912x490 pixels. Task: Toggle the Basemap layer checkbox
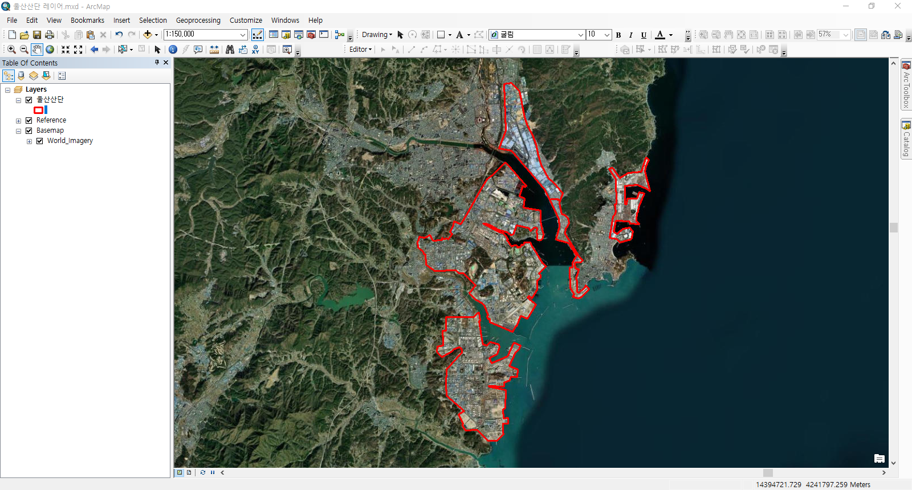point(28,130)
